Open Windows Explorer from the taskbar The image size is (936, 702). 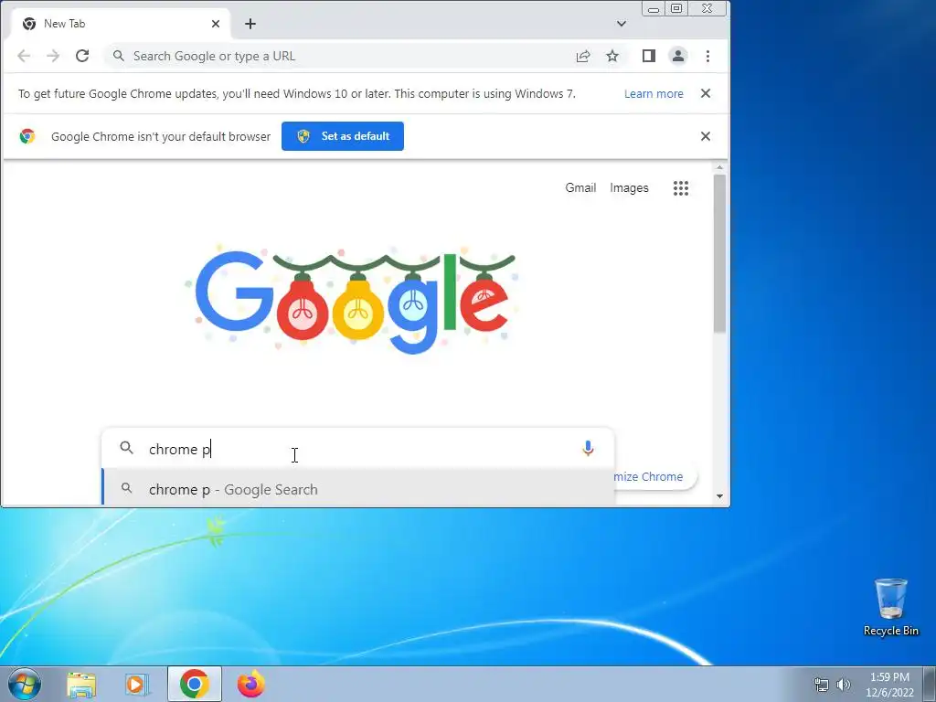[81, 685]
